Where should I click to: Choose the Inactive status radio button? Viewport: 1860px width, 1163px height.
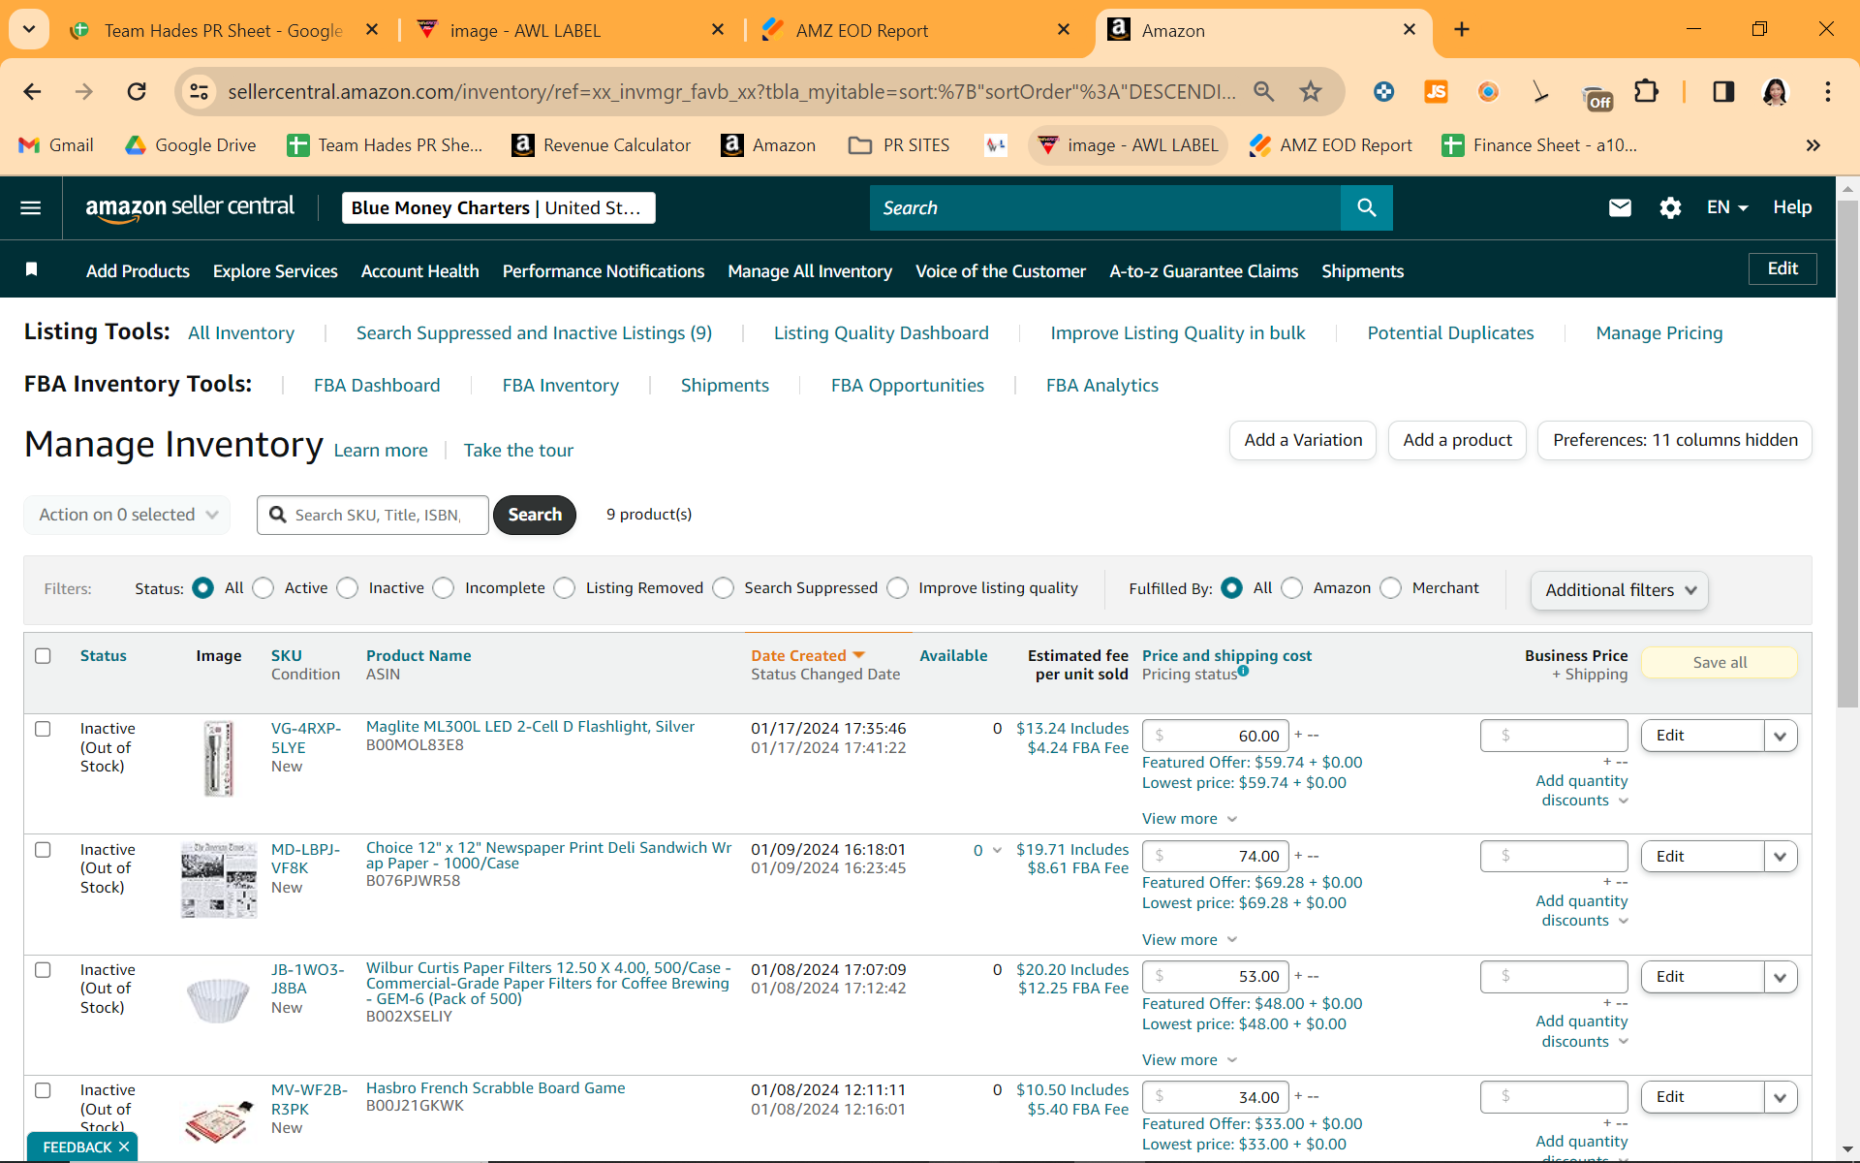[348, 588]
